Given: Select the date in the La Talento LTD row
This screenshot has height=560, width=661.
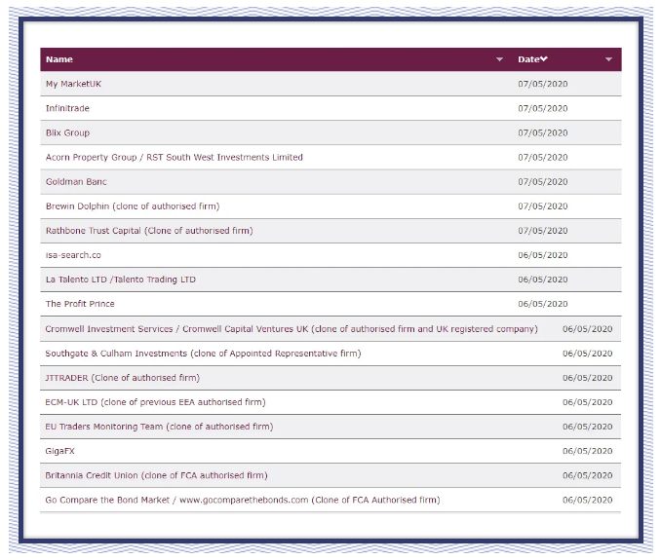Looking at the screenshot, I should pos(542,280).
